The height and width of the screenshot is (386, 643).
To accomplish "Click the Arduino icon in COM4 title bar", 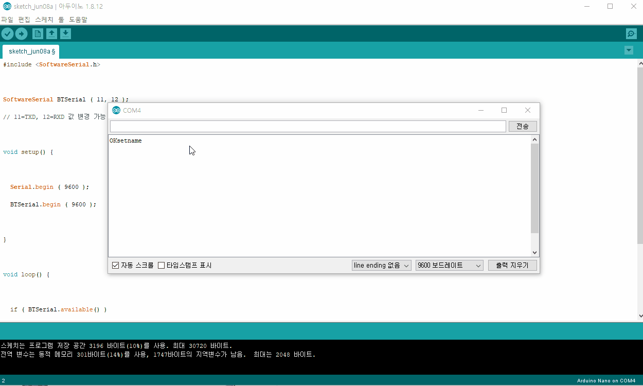I will point(116,110).
